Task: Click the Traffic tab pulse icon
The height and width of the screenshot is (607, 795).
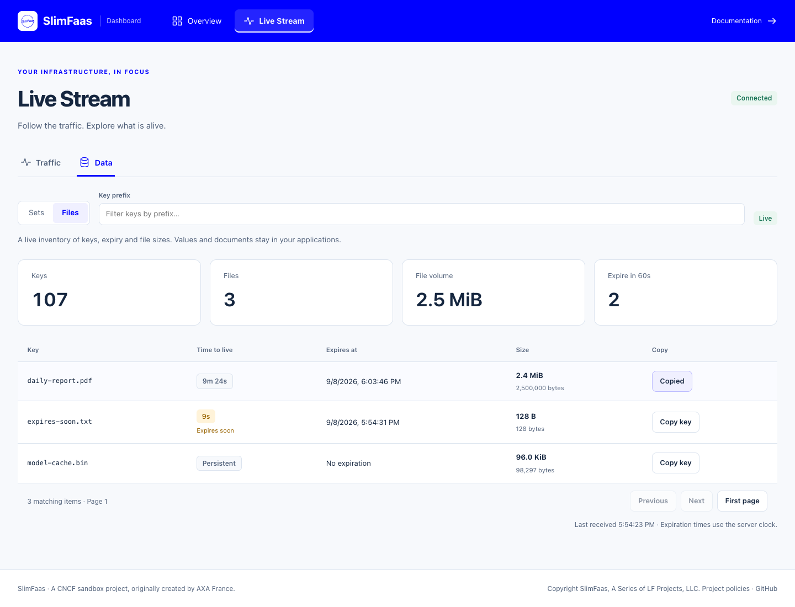Action: coord(26,162)
